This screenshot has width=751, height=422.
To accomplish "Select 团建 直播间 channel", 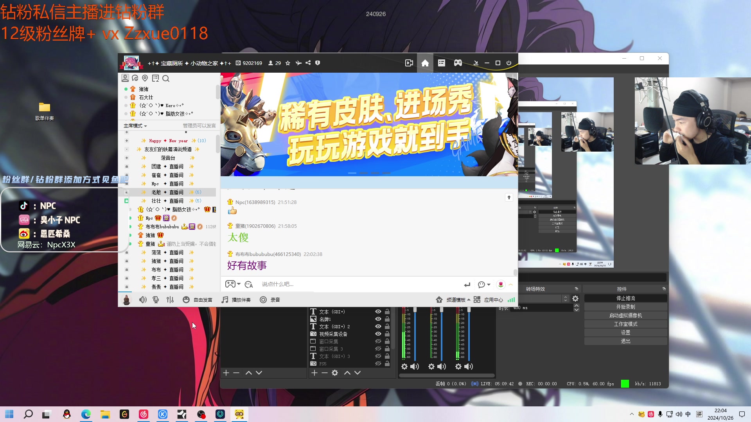I will tap(167, 166).
